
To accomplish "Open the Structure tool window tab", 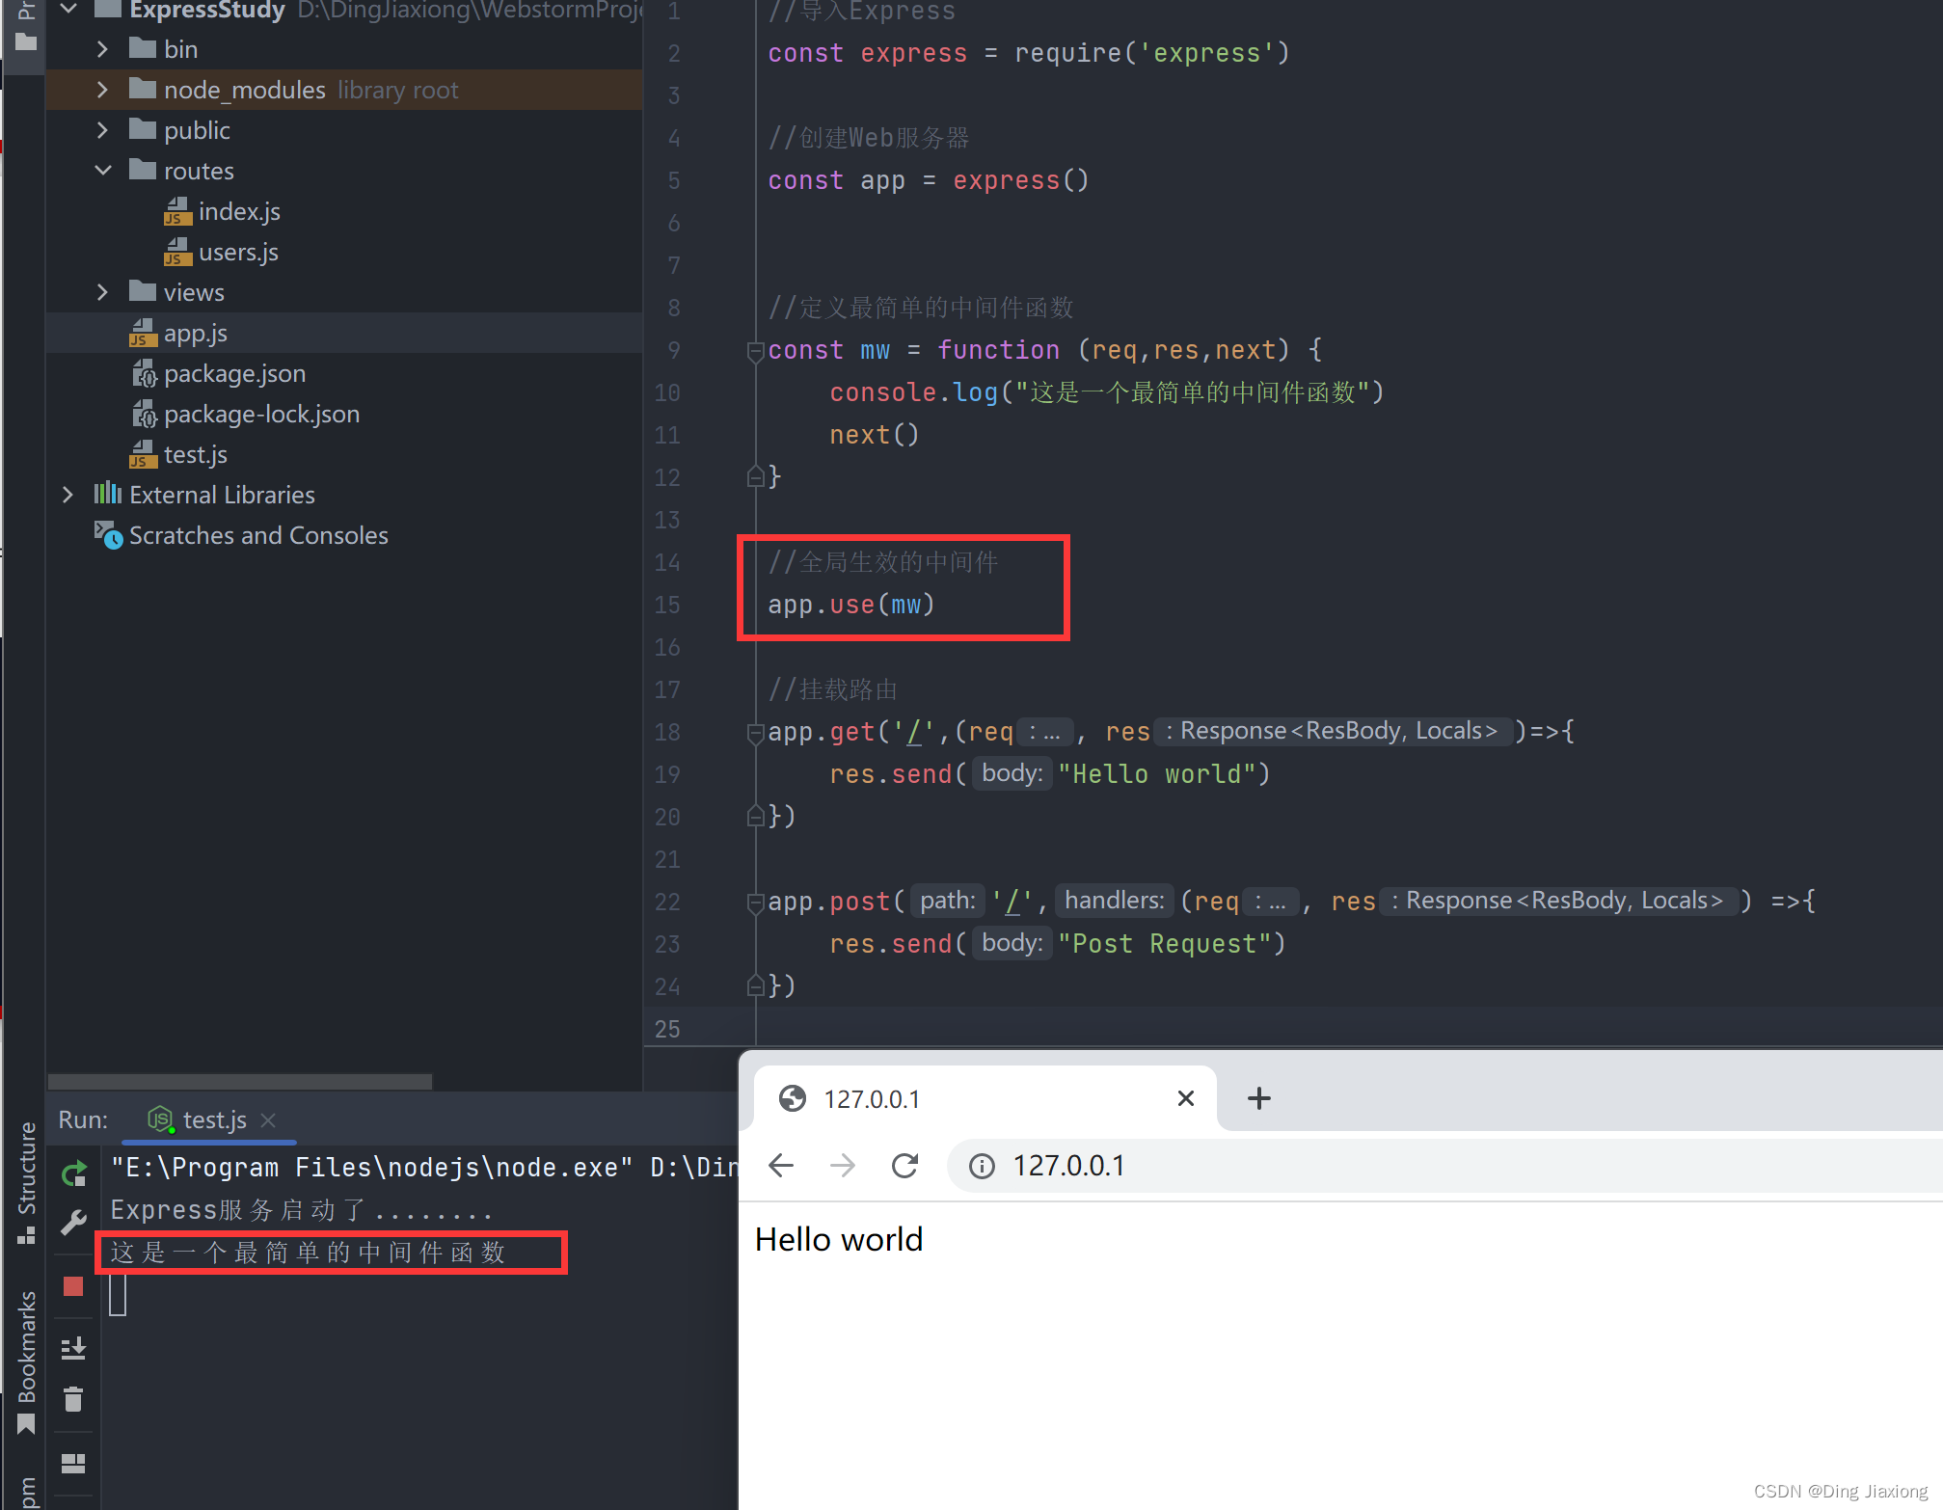I will click(x=27, y=1170).
